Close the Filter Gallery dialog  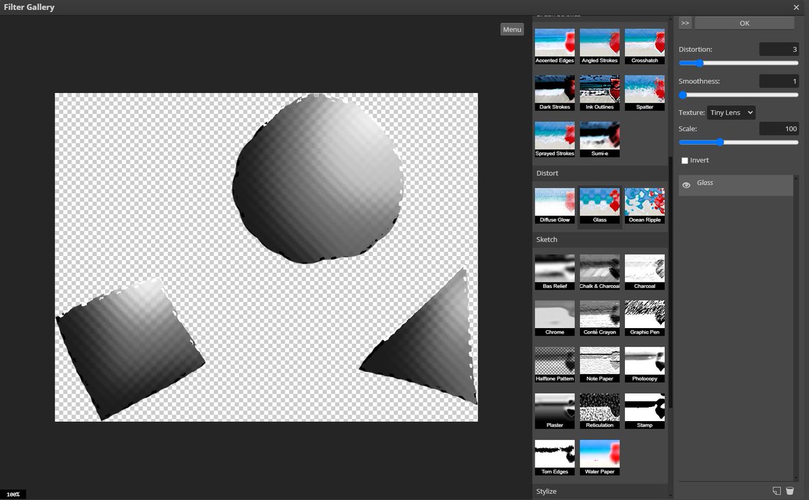tap(797, 7)
